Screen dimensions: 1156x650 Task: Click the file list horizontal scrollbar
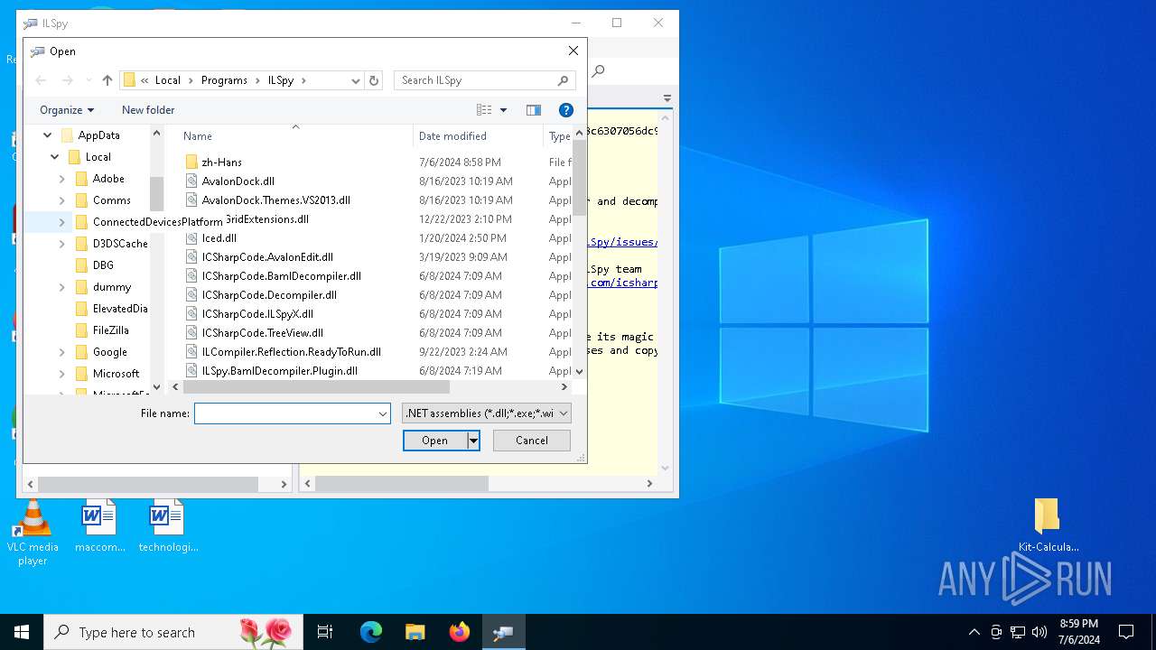pos(316,387)
